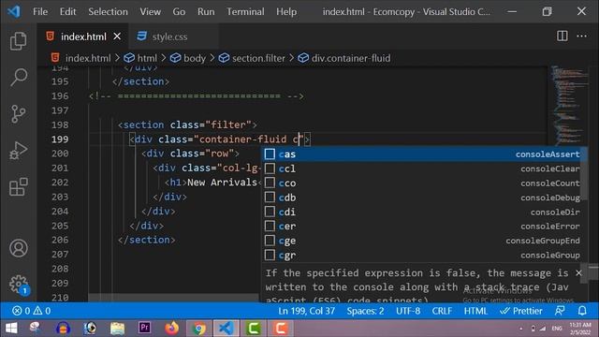Image resolution: width=599 pixels, height=337 pixels.
Task: Select the cdb consoleDebug suggestion
Action: (422, 198)
